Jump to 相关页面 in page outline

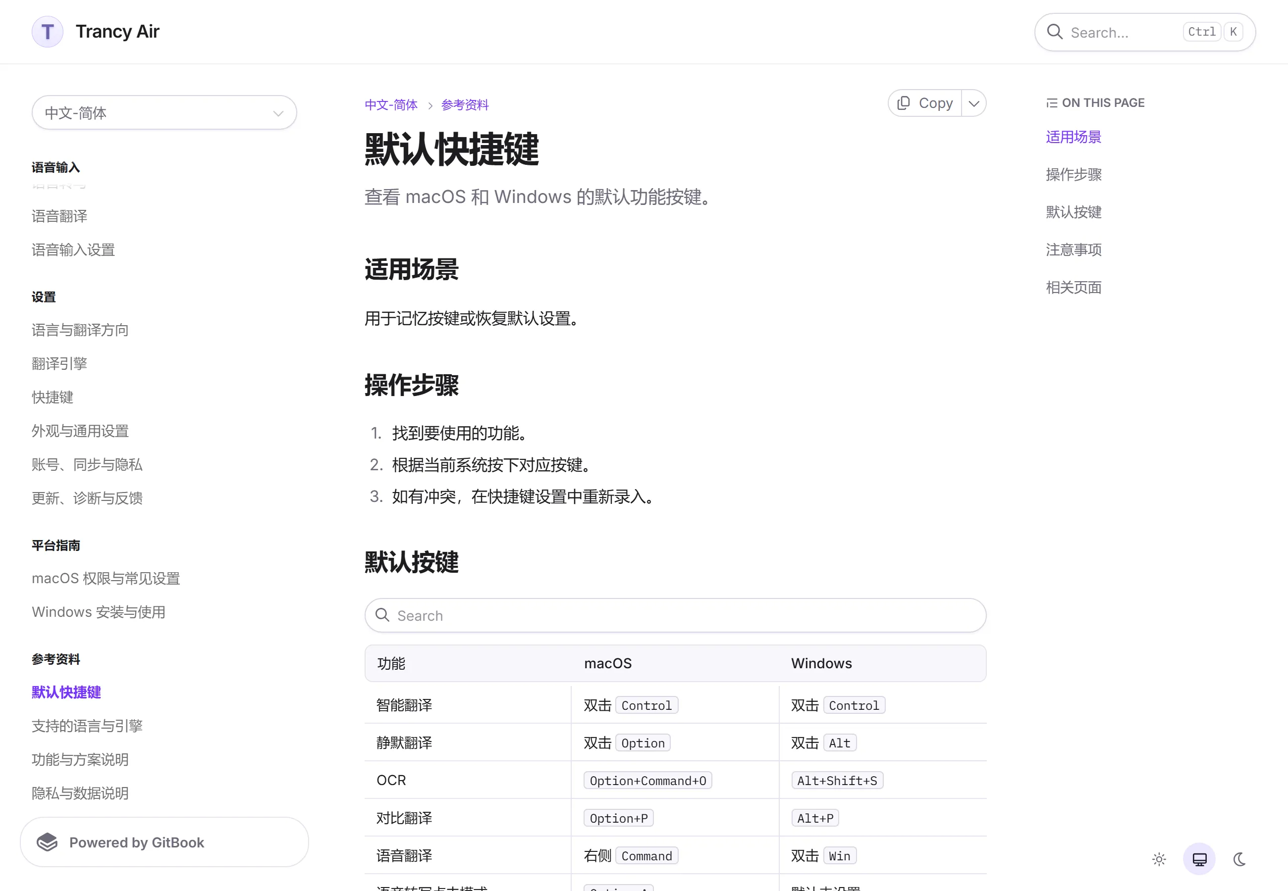point(1073,288)
